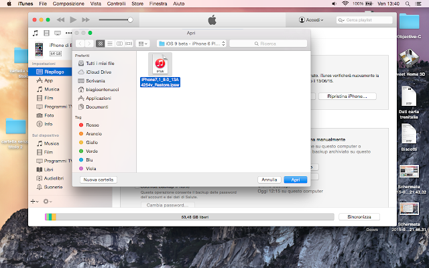Select the Viola tag
The image size is (429, 268).
click(88, 169)
